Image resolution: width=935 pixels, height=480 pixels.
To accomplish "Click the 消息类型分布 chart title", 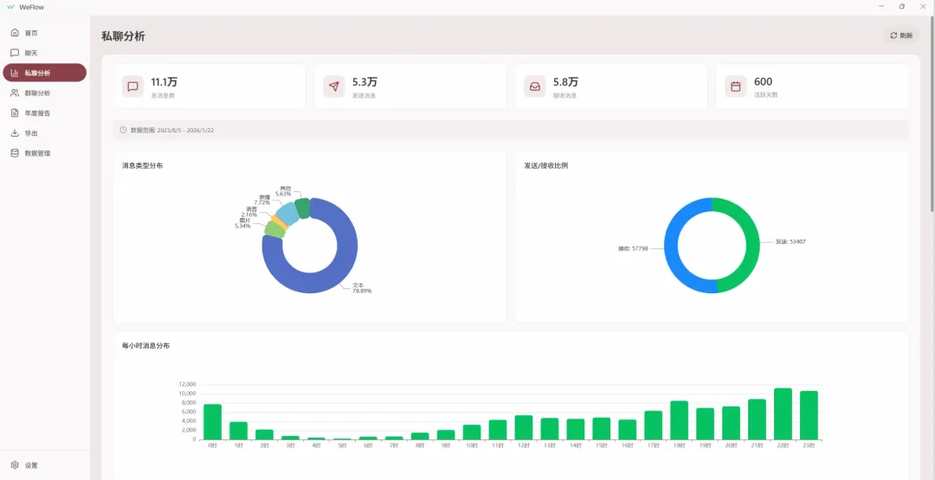I will point(143,165).
